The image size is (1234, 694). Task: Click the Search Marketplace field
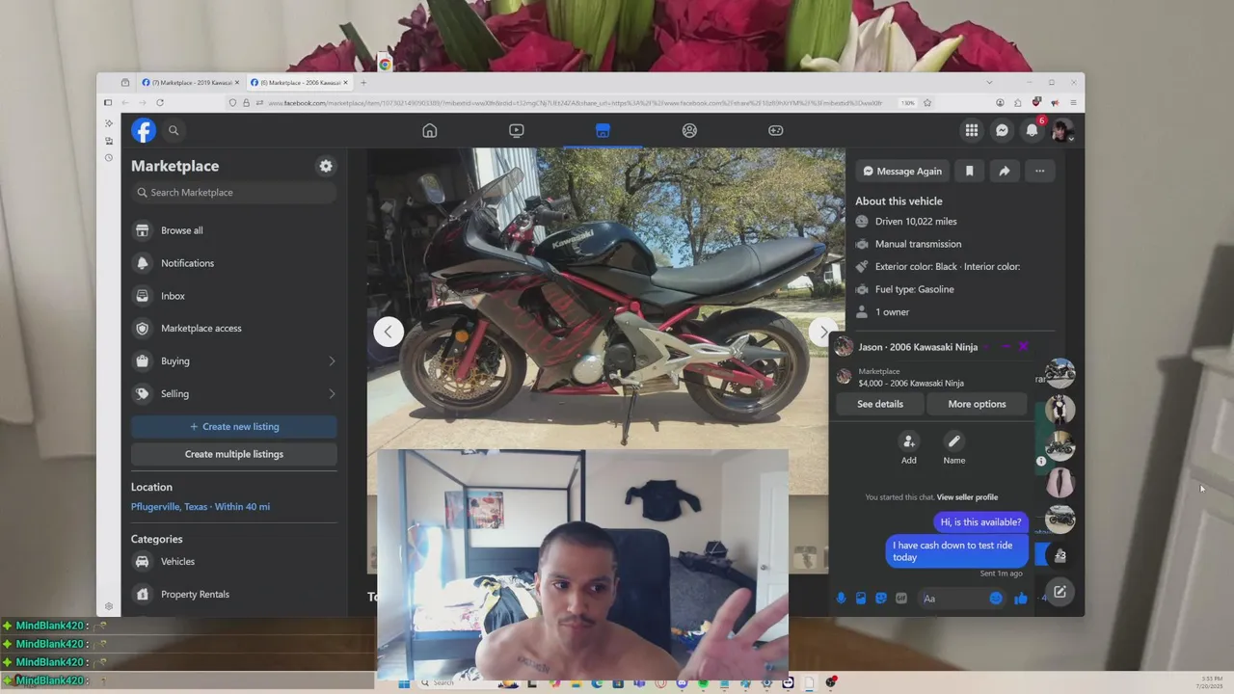tap(234, 192)
